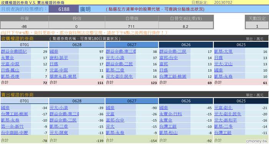
Task: Open 元大-屏東 broker link
Action: coord(59,132)
